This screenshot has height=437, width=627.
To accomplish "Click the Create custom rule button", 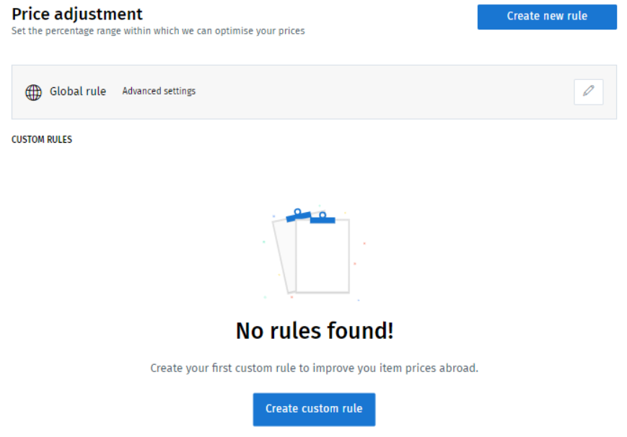I will [x=314, y=410].
